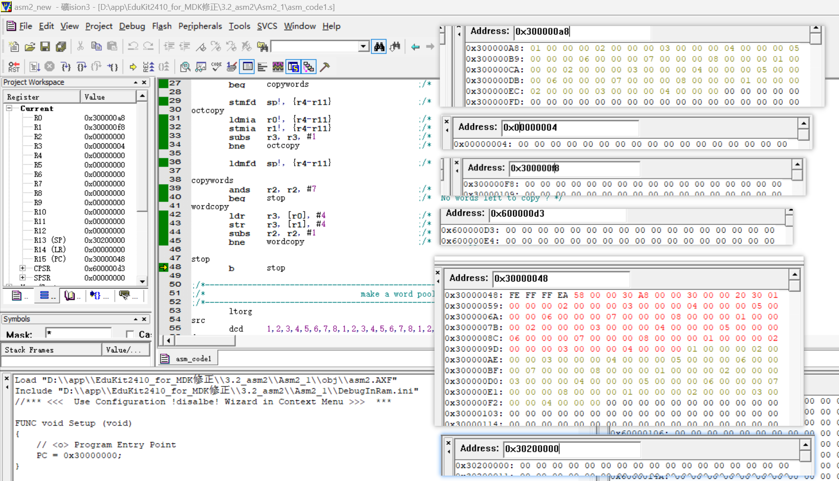Click the halt execution stop icon
839x481 pixels.
(x=49, y=67)
